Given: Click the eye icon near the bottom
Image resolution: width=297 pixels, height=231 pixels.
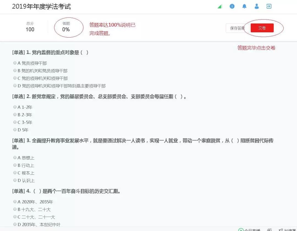Looking at the screenshot, I should 269,230.
